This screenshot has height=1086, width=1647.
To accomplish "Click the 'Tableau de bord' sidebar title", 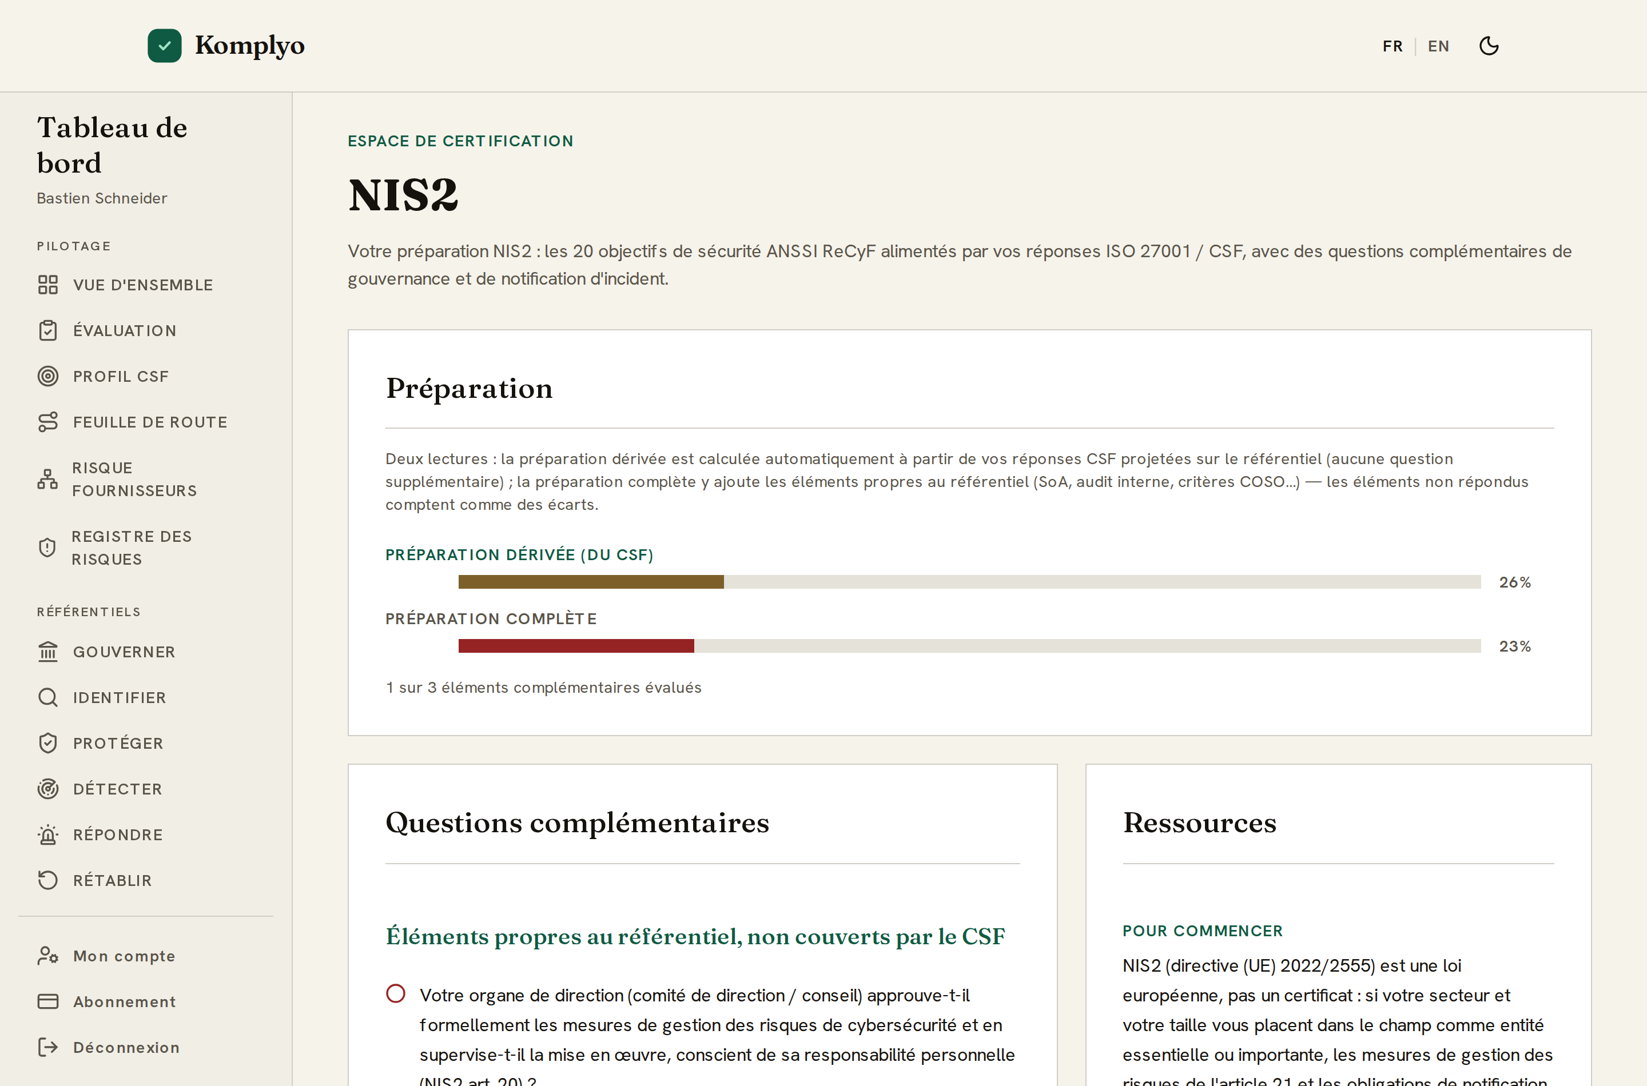I will (x=112, y=145).
